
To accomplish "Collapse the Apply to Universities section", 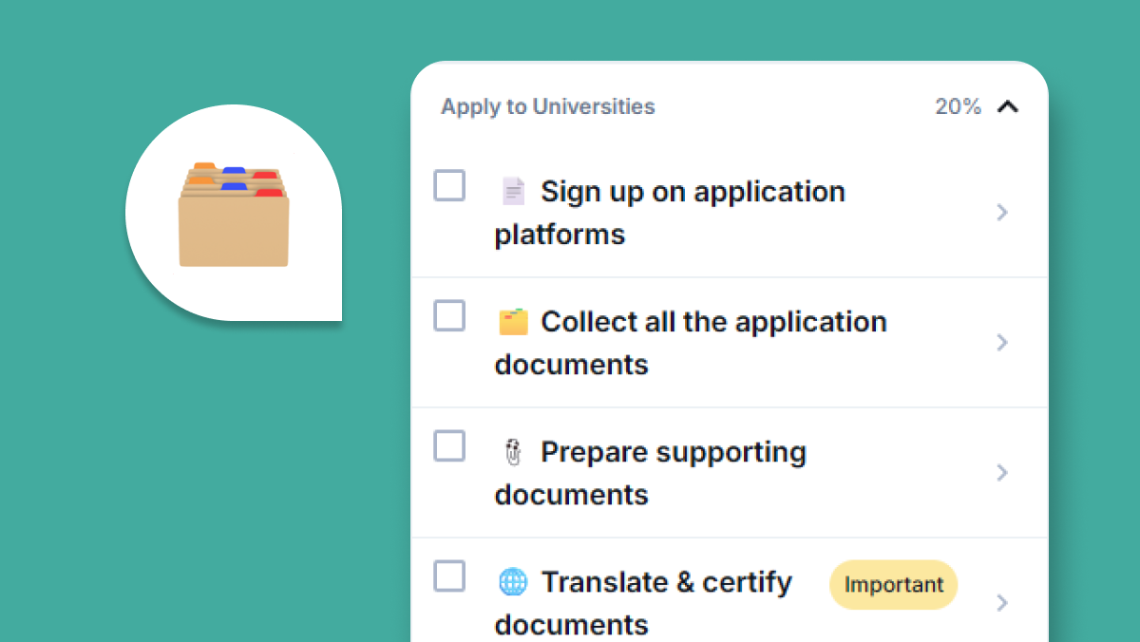I will click(x=1008, y=107).
